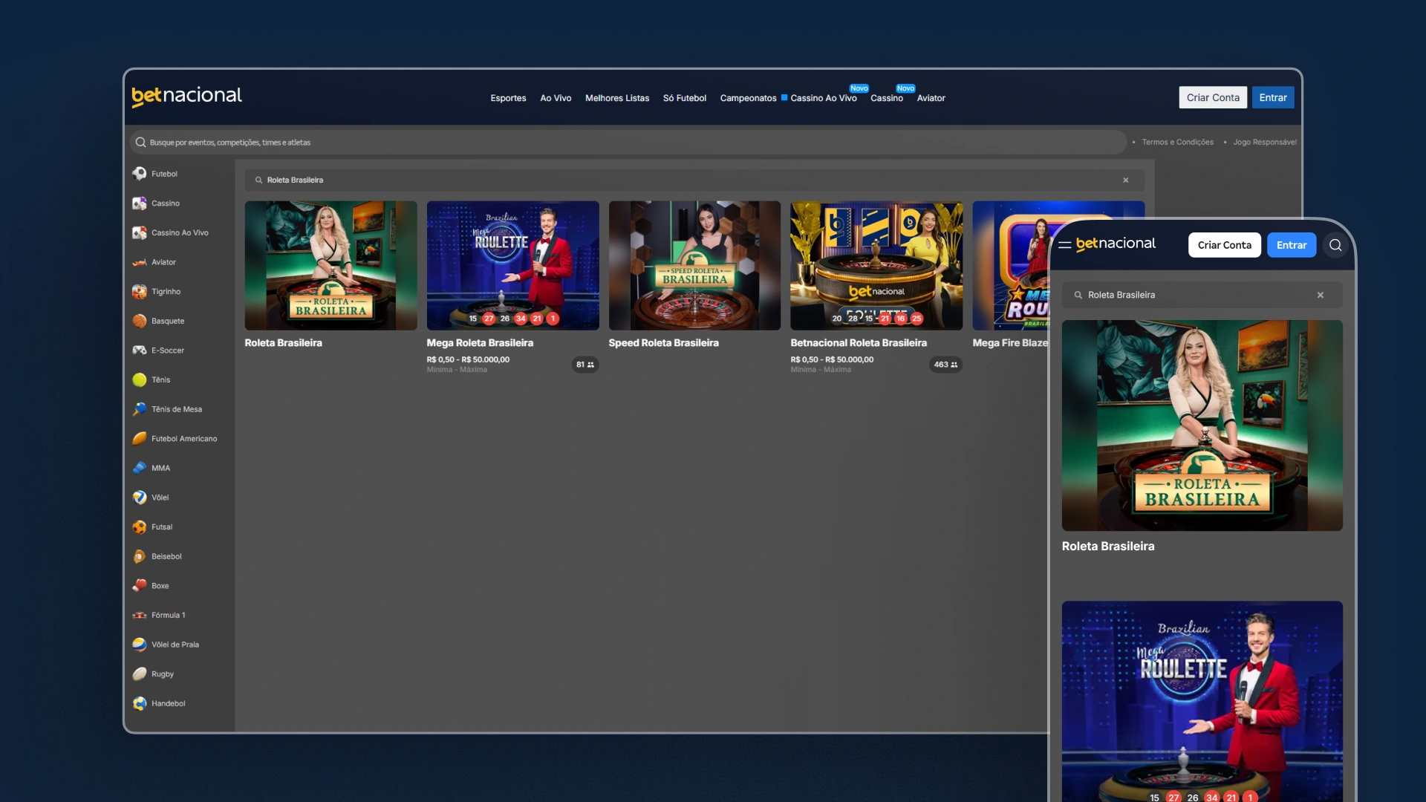This screenshot has width=1426, height=802.
Task: Click the mobile Criar Conta button
Action: tap(1225, 245)
